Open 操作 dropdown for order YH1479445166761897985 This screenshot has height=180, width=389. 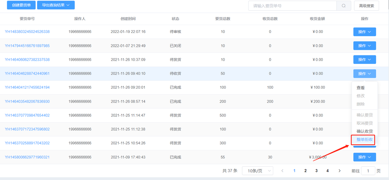point(365,46)
